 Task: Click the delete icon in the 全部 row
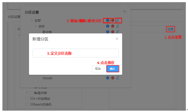coord(113,20)
